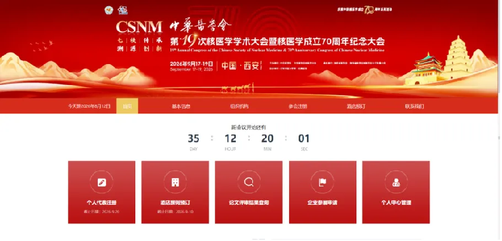The image size is (502, 241).
Task: Select 酒店预订 in navigation bar
Action: [x=356, y=106]
